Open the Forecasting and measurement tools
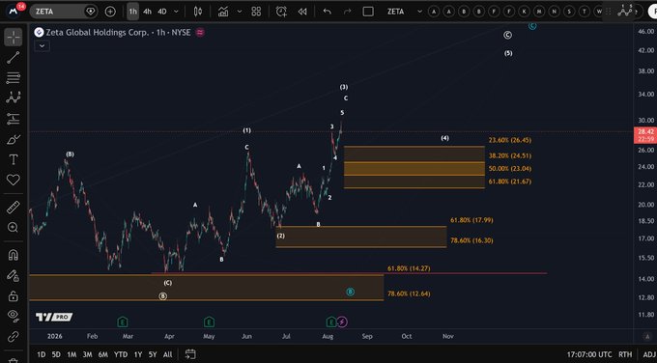657x363 pixels. tap(13, 119)
